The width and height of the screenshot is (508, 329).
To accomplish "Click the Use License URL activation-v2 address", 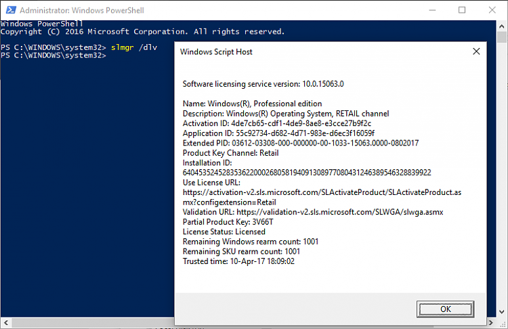I will [322, 197].
